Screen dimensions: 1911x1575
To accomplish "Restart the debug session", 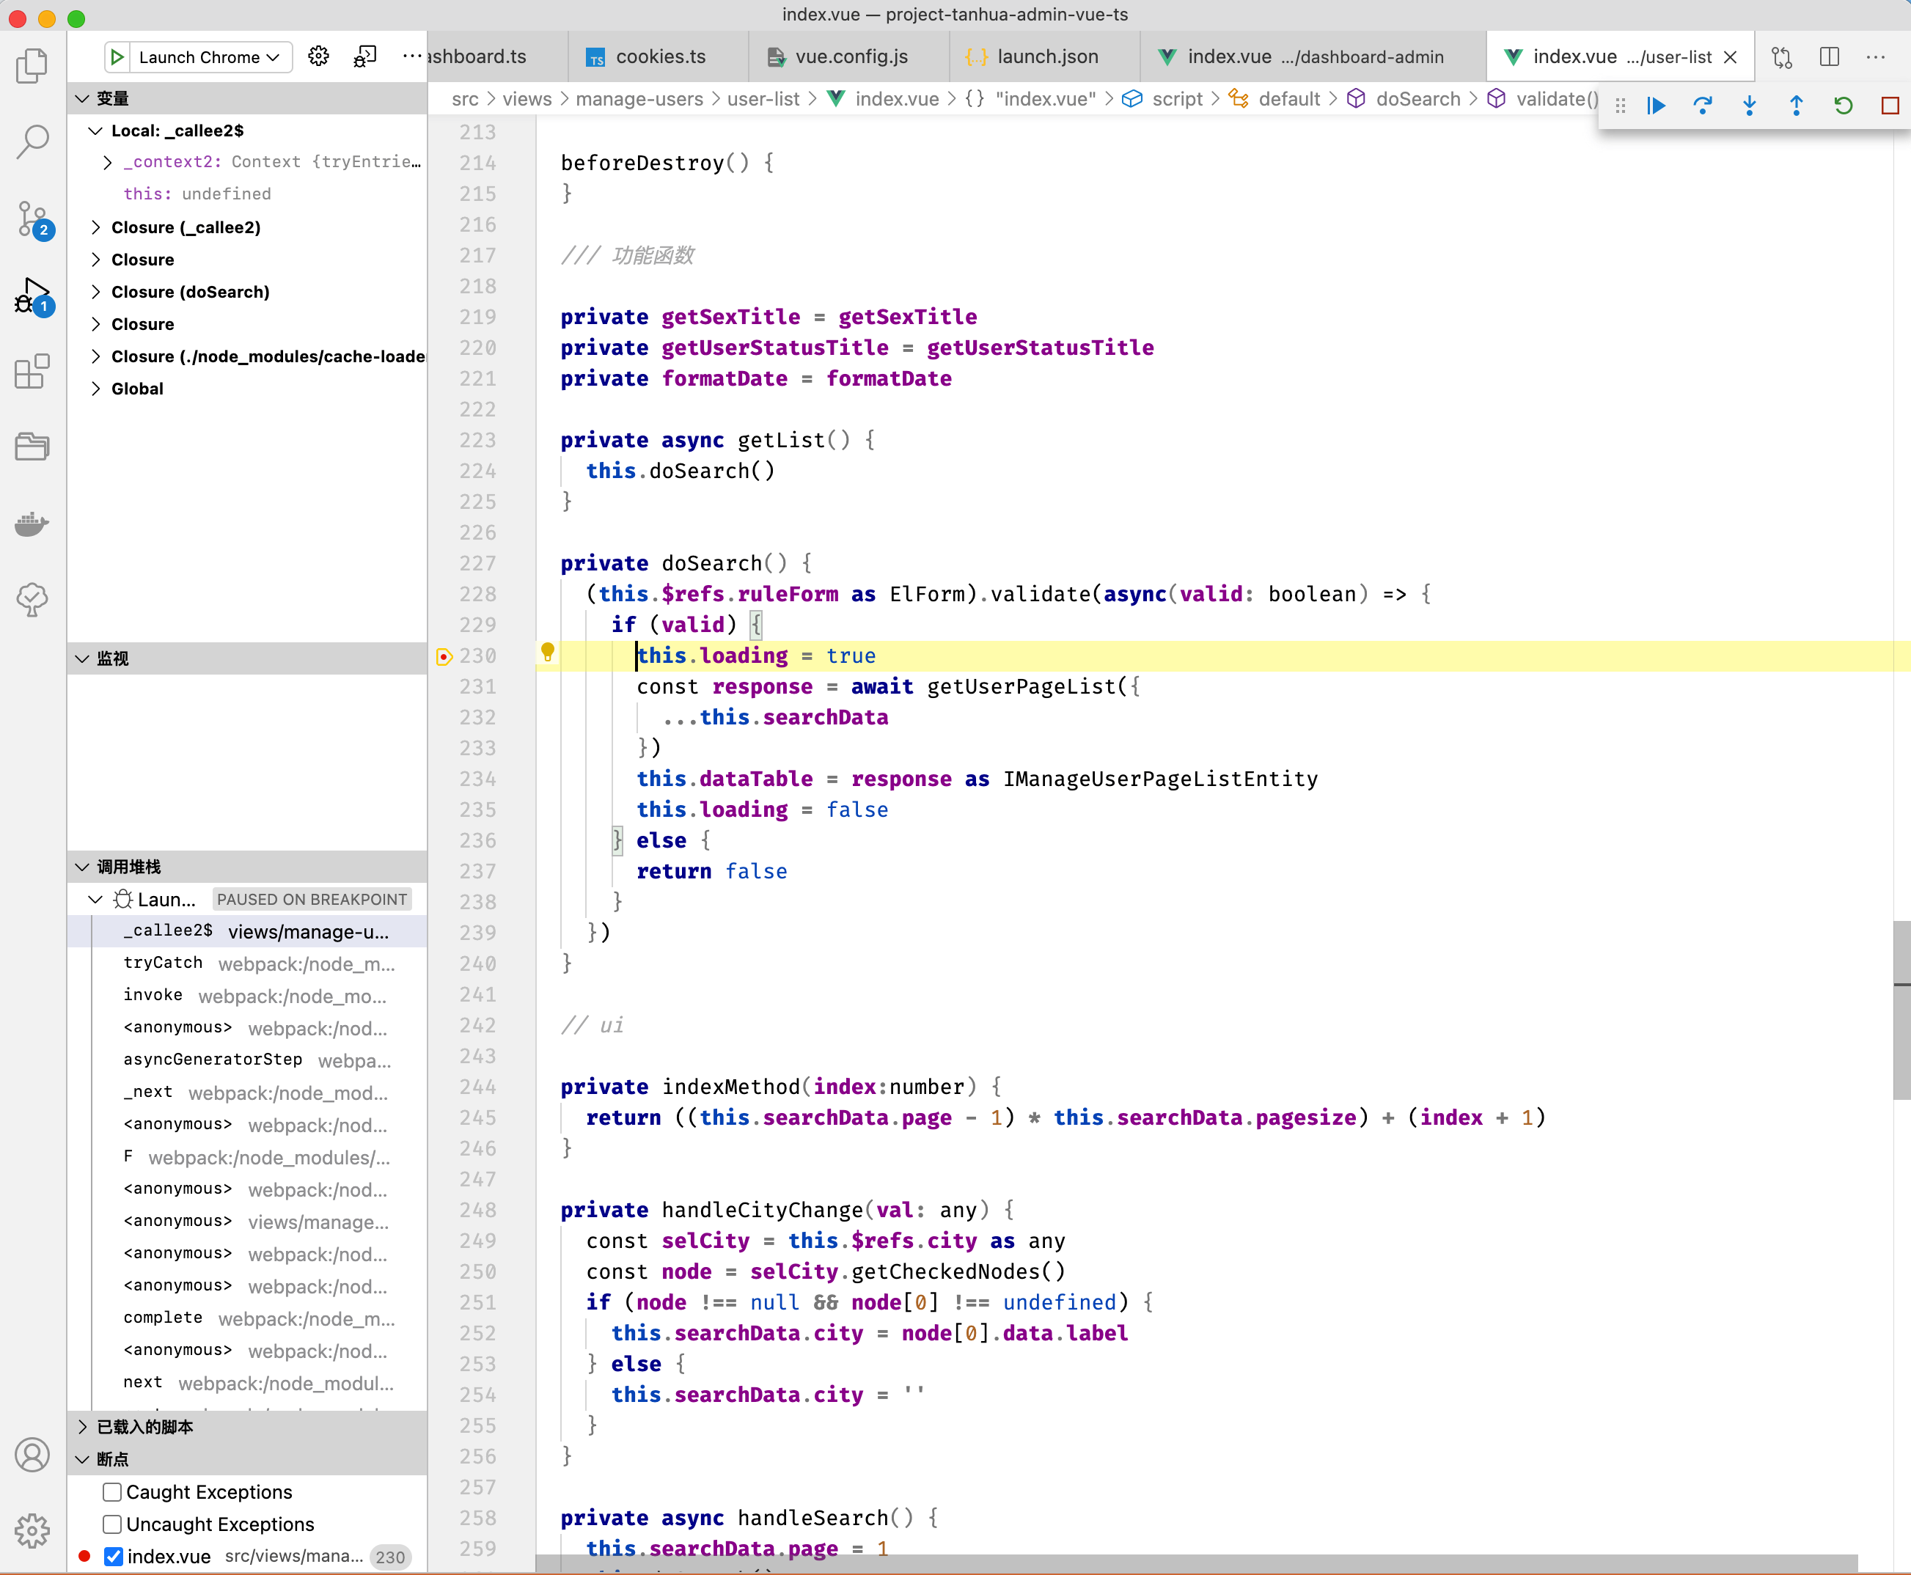I will click(1843, 106).
